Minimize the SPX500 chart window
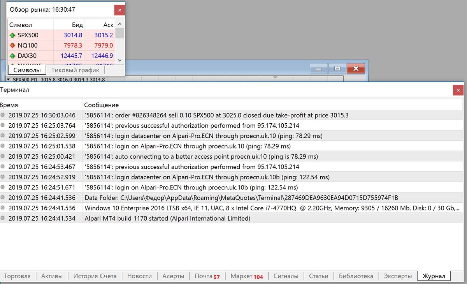The width and height of the screenshot is (467, 284). (319, 69)
